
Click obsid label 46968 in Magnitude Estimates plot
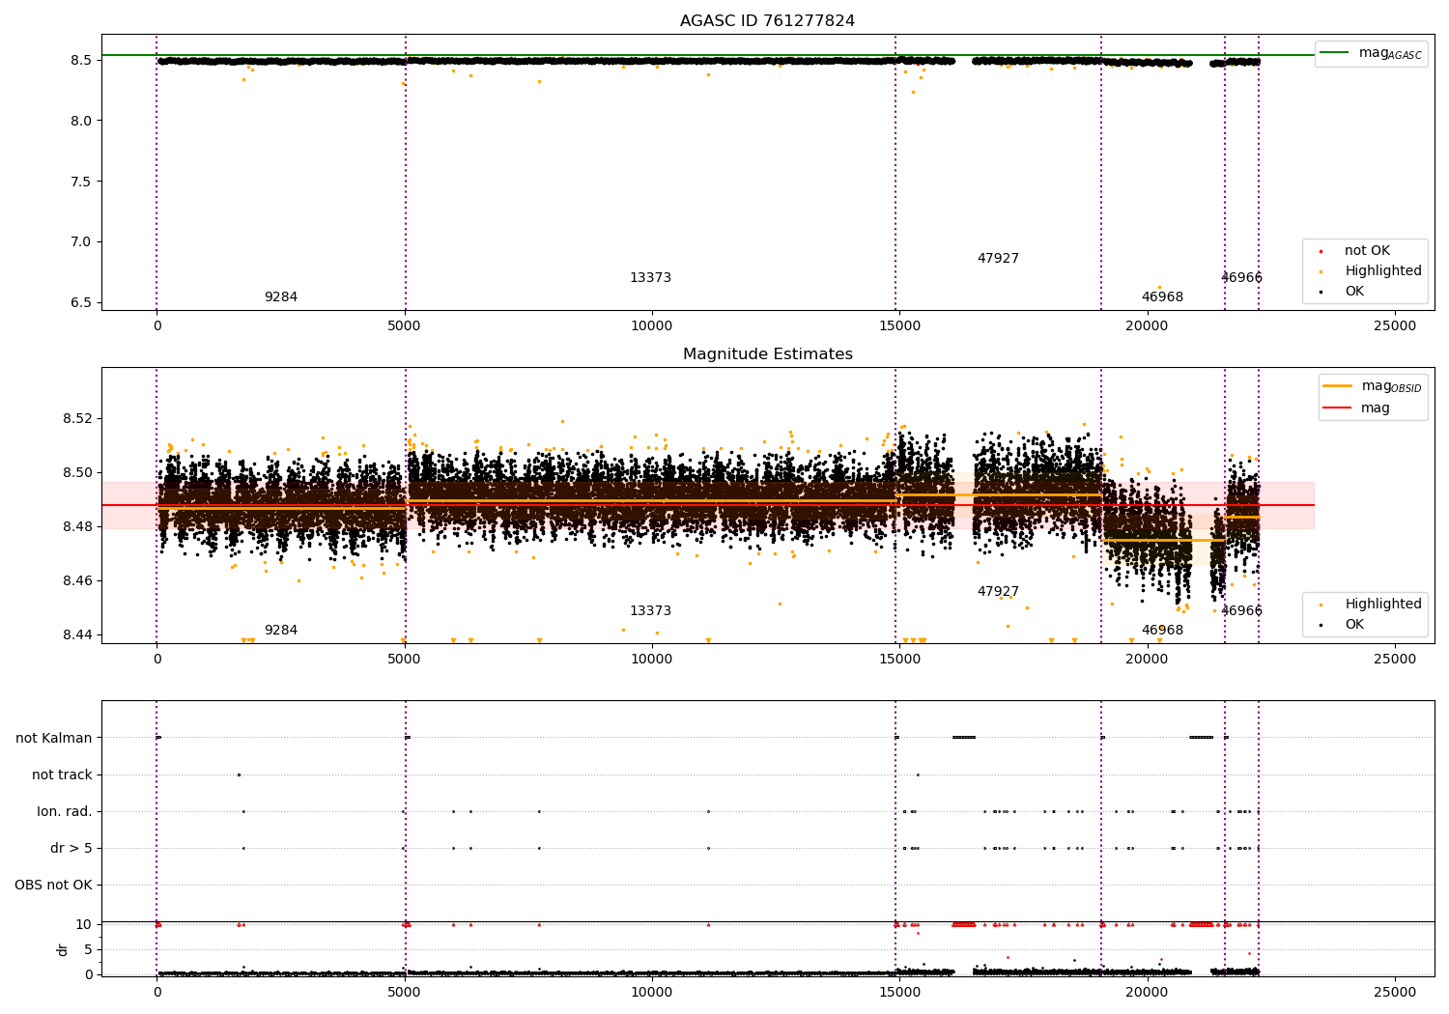(1162, 631)
